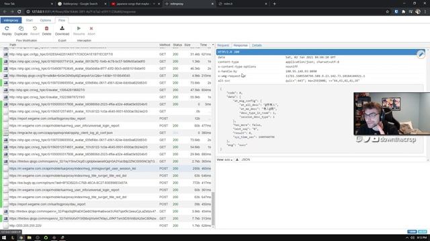Click the Revert flow icon

(x=35, y=28)
